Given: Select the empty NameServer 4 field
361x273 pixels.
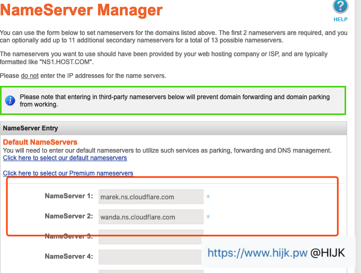Looking at the screenshot, I should click(149, 257).
